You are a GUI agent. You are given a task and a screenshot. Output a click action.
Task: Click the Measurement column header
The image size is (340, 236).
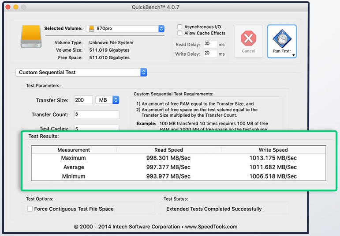click(74, 150)
